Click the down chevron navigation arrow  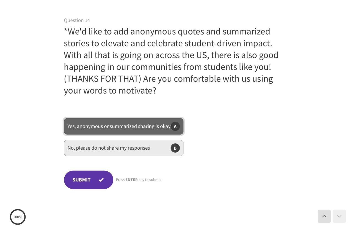click(339, 216)
